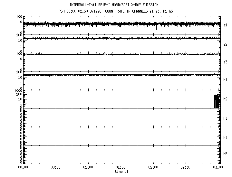The width and height of the screenshot is (232, 177).
Task: Select the h2 channel label
Action: pyautogui.click(x=226, y=99)
